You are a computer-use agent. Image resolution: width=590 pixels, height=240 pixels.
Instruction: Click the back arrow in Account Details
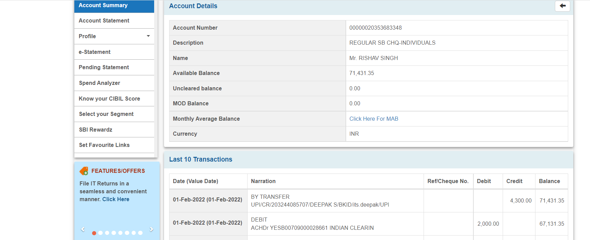(562, 6)
